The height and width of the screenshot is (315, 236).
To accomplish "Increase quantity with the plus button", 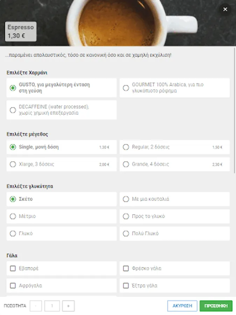I will [x=68, y=306].
